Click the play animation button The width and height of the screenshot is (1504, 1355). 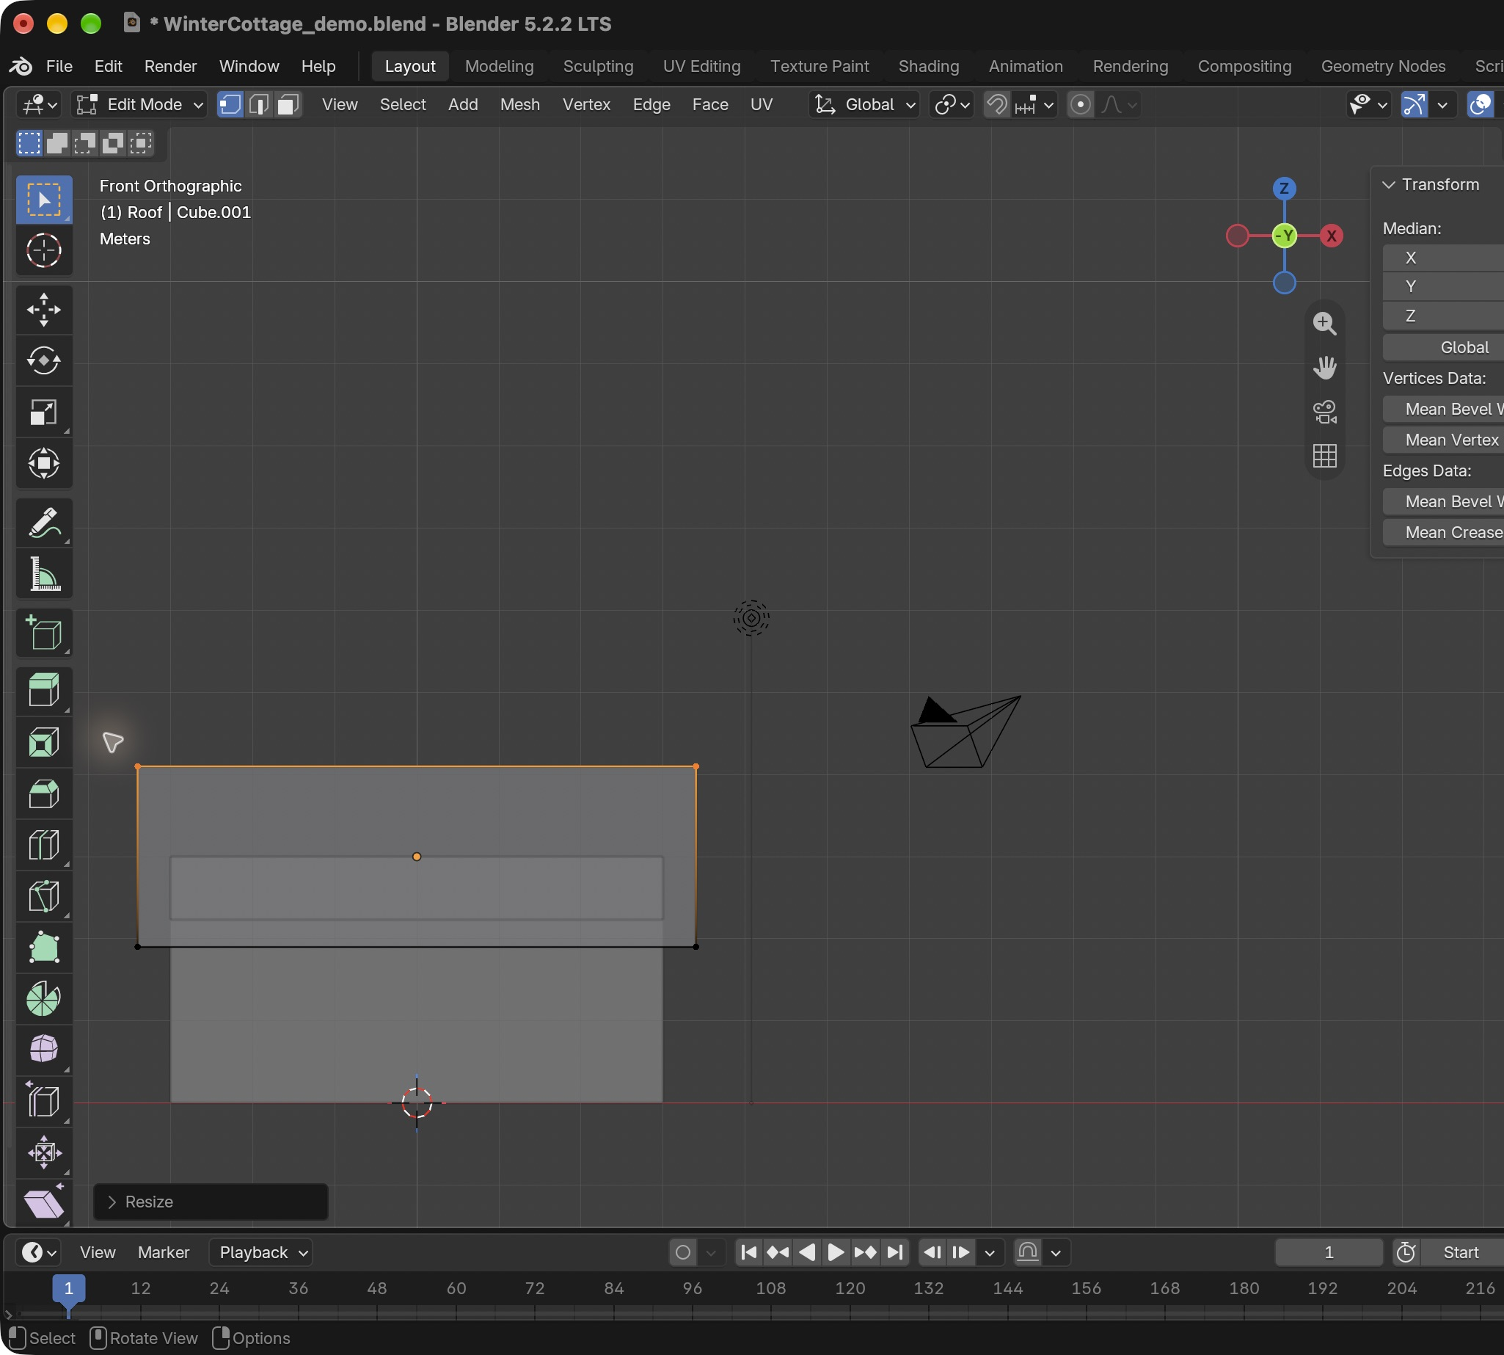836,1252
